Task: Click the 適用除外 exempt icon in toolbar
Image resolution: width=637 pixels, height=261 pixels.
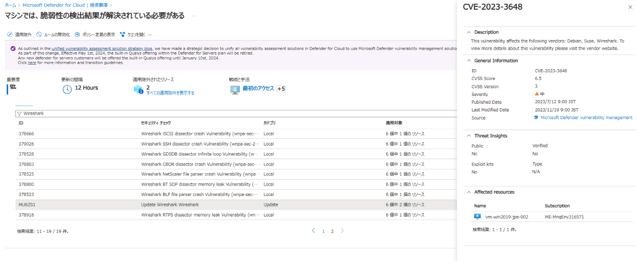Action: (x=10, y=35)
